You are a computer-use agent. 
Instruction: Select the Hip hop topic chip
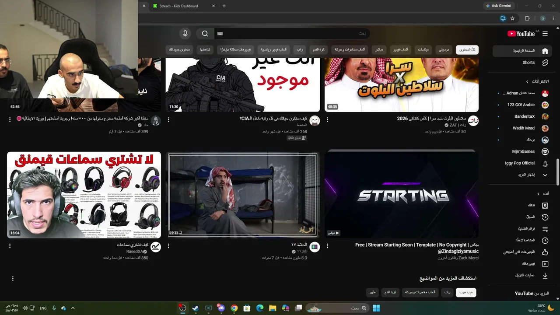(x=466, y=292)
